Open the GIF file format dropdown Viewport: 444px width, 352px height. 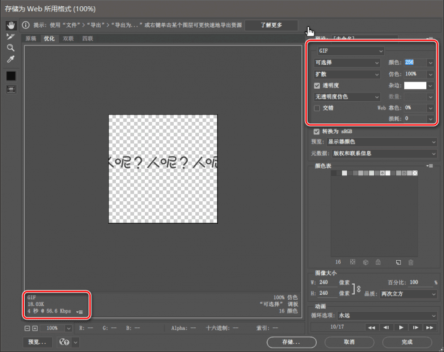click(351, 51)
